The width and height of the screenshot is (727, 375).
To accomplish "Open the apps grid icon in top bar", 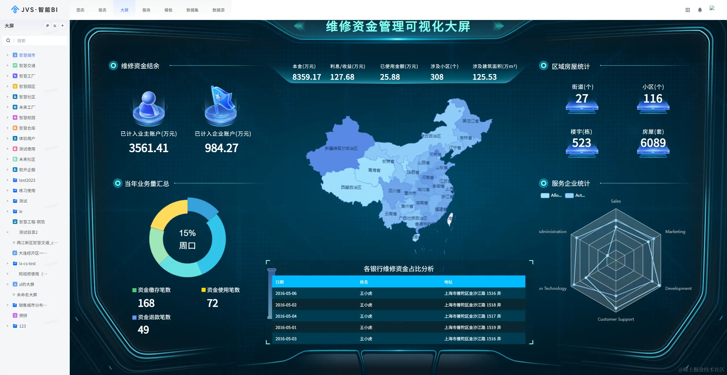I will (x=688, y=10).
